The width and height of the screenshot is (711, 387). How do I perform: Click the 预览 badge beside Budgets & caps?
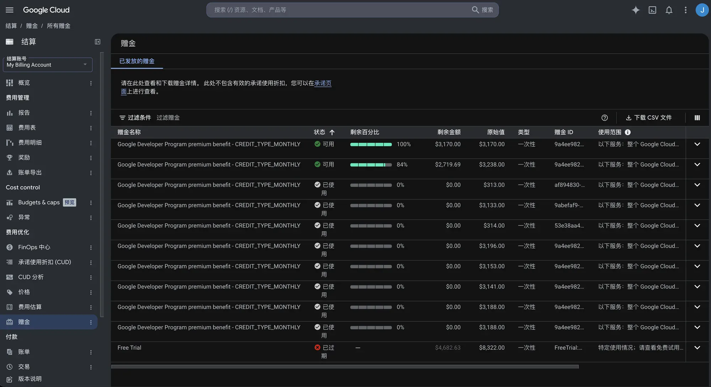(69, 203)
